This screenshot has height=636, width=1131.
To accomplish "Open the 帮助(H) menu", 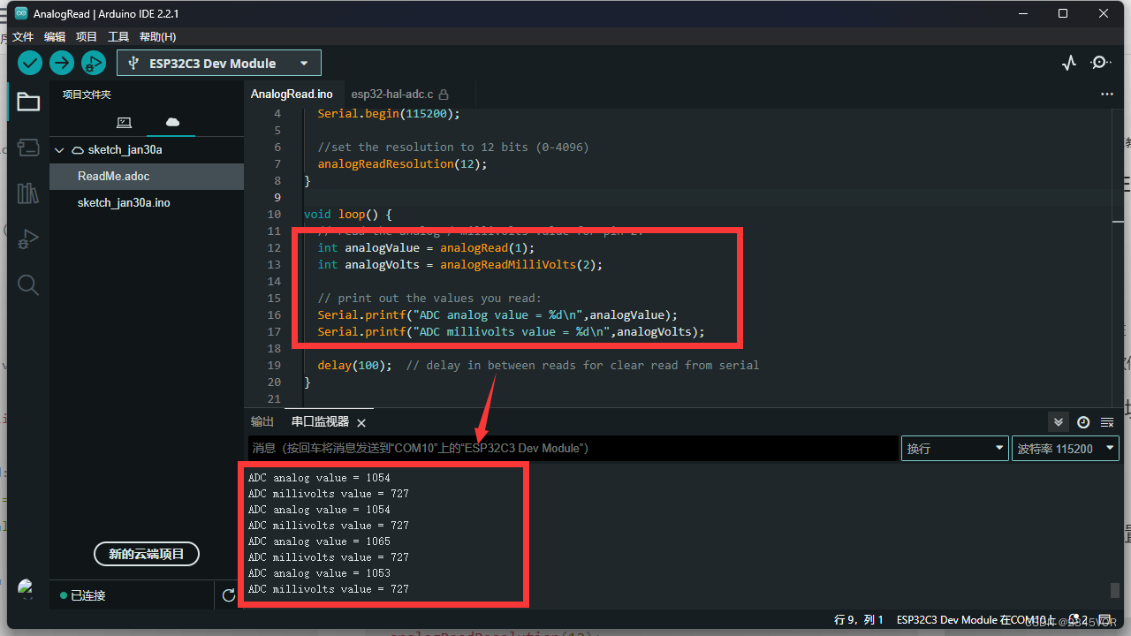I will (157, 37).
